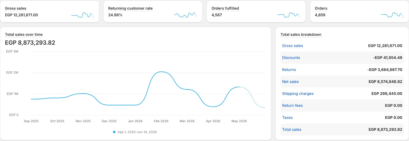Open the Returns breakdown link
Viewport: 409px width, 141px height.
pos(289,70)
